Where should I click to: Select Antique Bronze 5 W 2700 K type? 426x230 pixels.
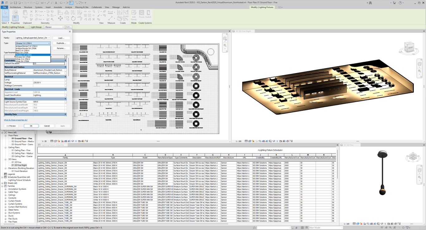tap(27, 46)
